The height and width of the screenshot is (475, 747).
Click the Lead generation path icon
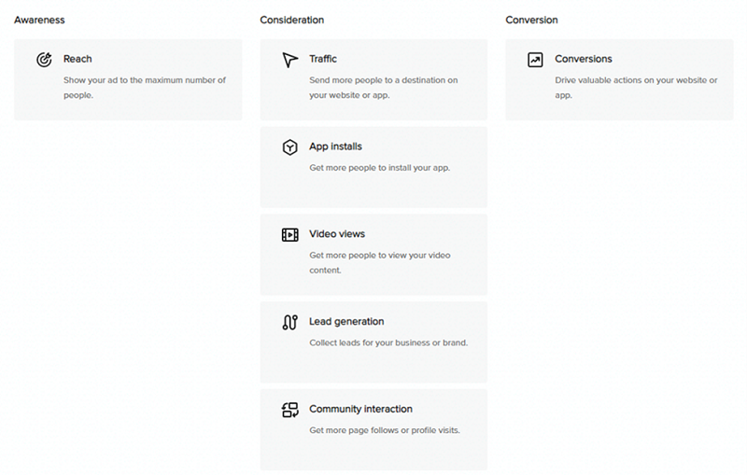(x=289, y=322)
